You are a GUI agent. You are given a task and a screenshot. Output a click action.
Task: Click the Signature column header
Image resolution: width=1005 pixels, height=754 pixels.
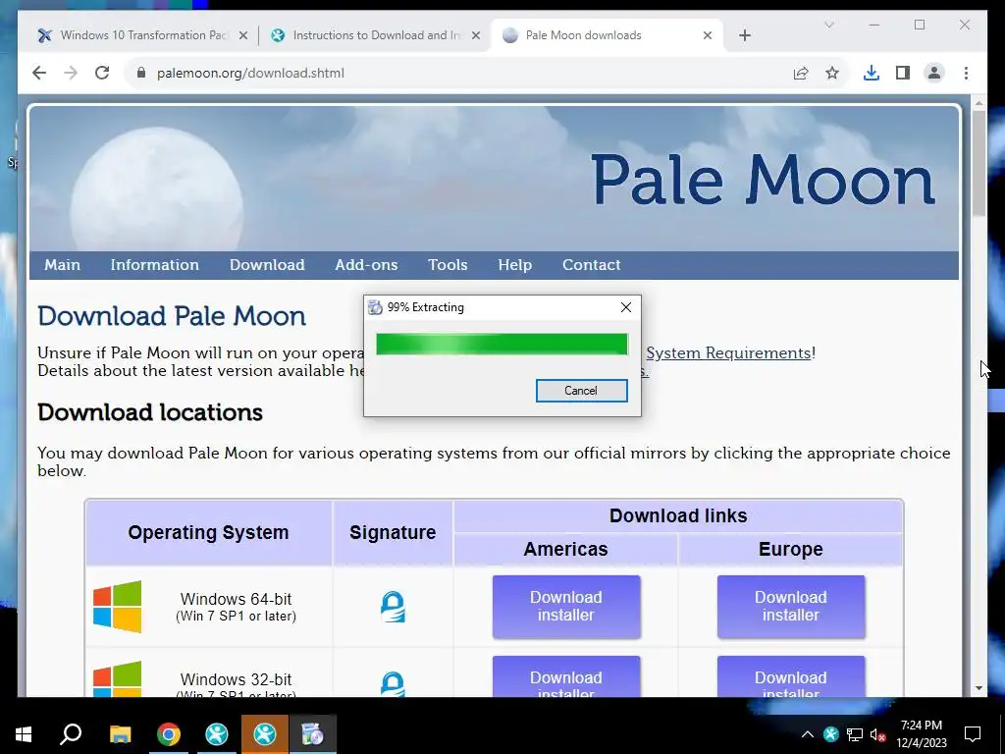pos(393,533)
